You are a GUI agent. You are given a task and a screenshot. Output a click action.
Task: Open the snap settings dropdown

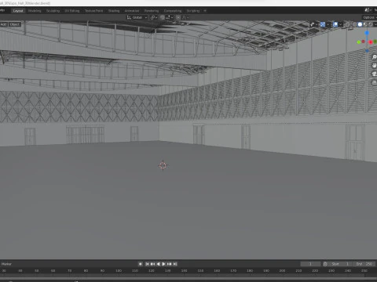point(169,17)
